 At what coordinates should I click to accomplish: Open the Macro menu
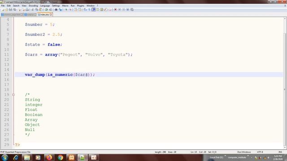[65, 6]
